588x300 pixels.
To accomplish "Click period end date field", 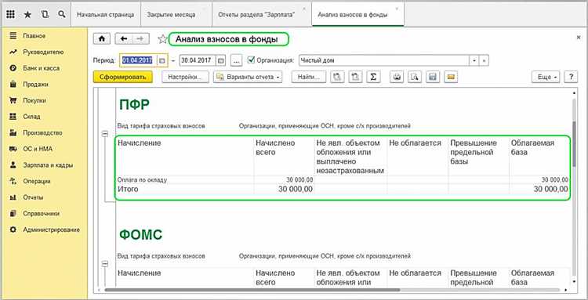I will [198, 60].
